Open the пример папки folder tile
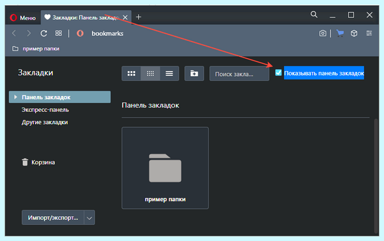This screenshot has height=241, width=384. [x=165, y=168]
